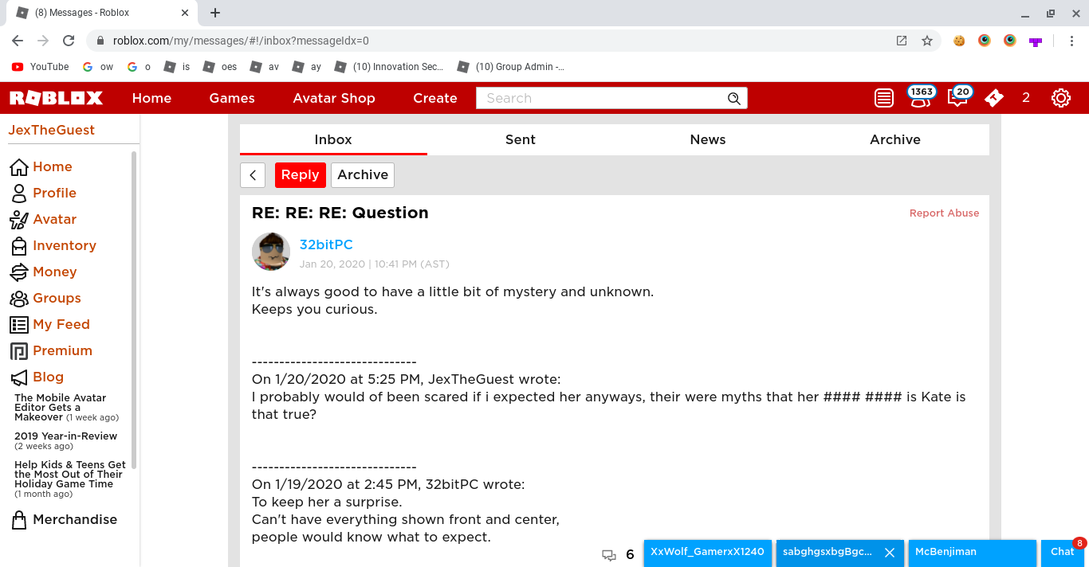Reload the page with browser refresh

69,41
